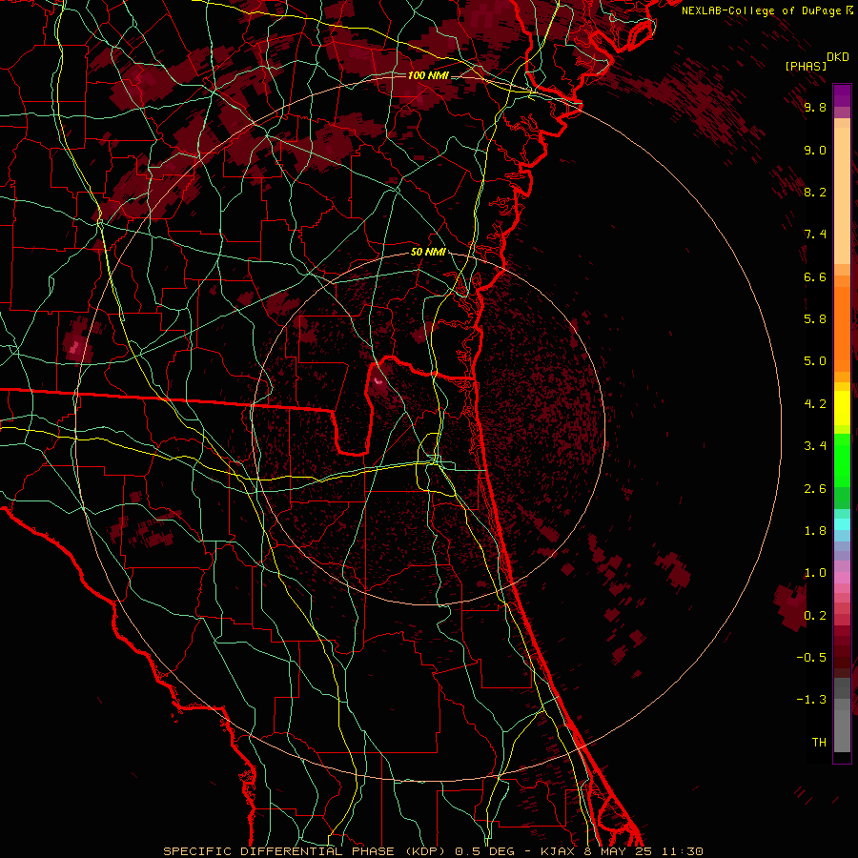858x858 pixels.
Task: Click the pink echo cell on the far west side
Action: click(x=73, y=345)
